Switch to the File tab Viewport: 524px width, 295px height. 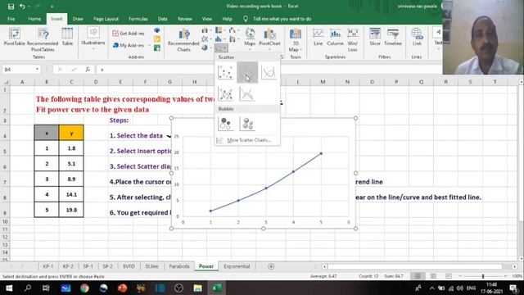[x=11, y=19]
